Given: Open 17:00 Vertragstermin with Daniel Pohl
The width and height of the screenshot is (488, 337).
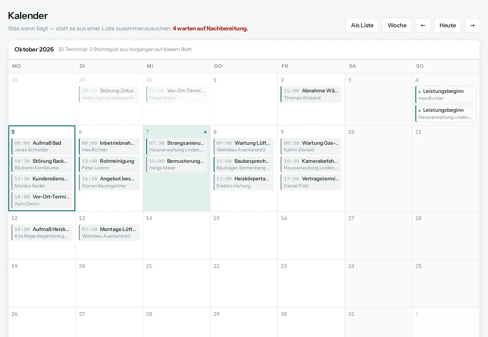Looking at the screenshot, I should pyautogui.click(x=311, y=182).
